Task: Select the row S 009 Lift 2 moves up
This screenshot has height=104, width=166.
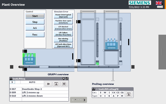Action: 39,93
